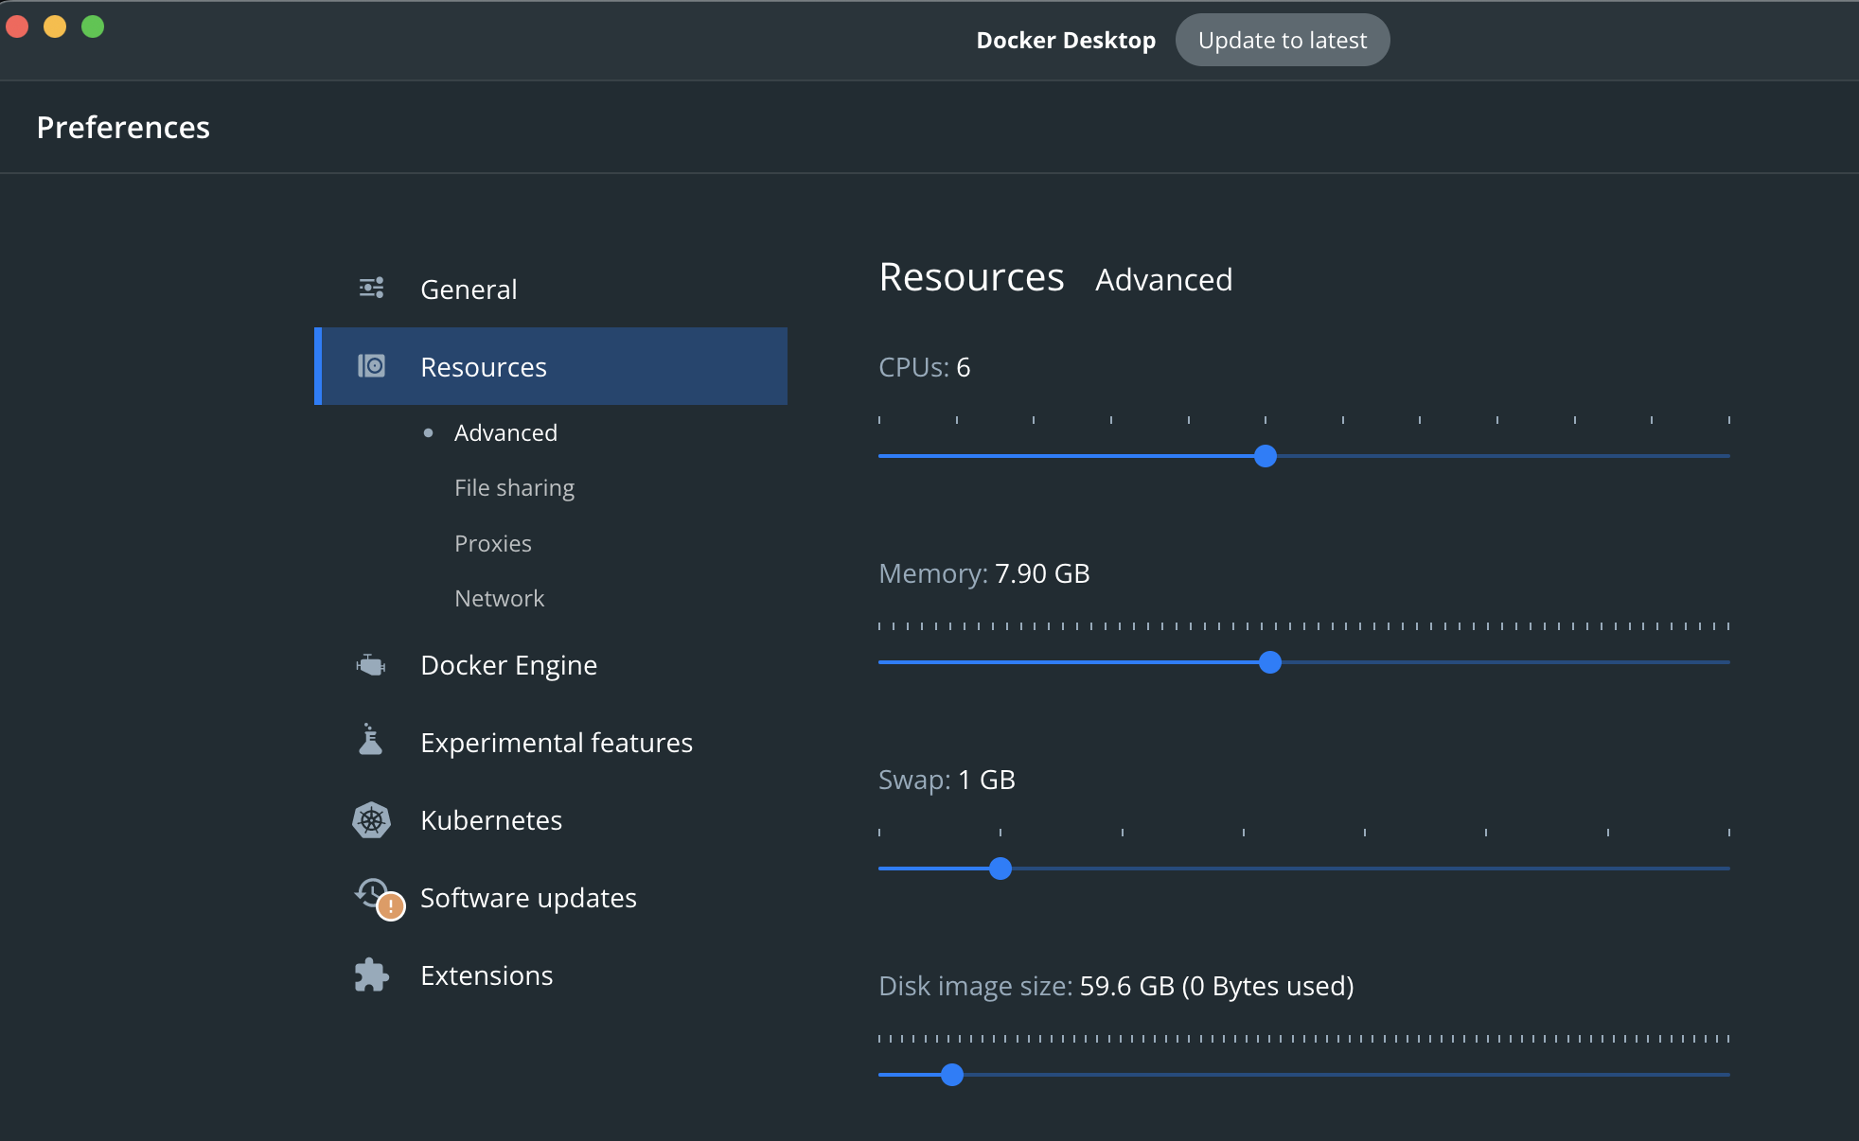Open the Proxies settings page
Image resolution: width=1859 pixels, height=1141 pixels.
tap(493, 542)
